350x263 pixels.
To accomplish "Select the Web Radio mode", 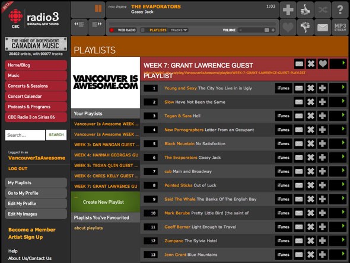I will click(x=123, y=30).
